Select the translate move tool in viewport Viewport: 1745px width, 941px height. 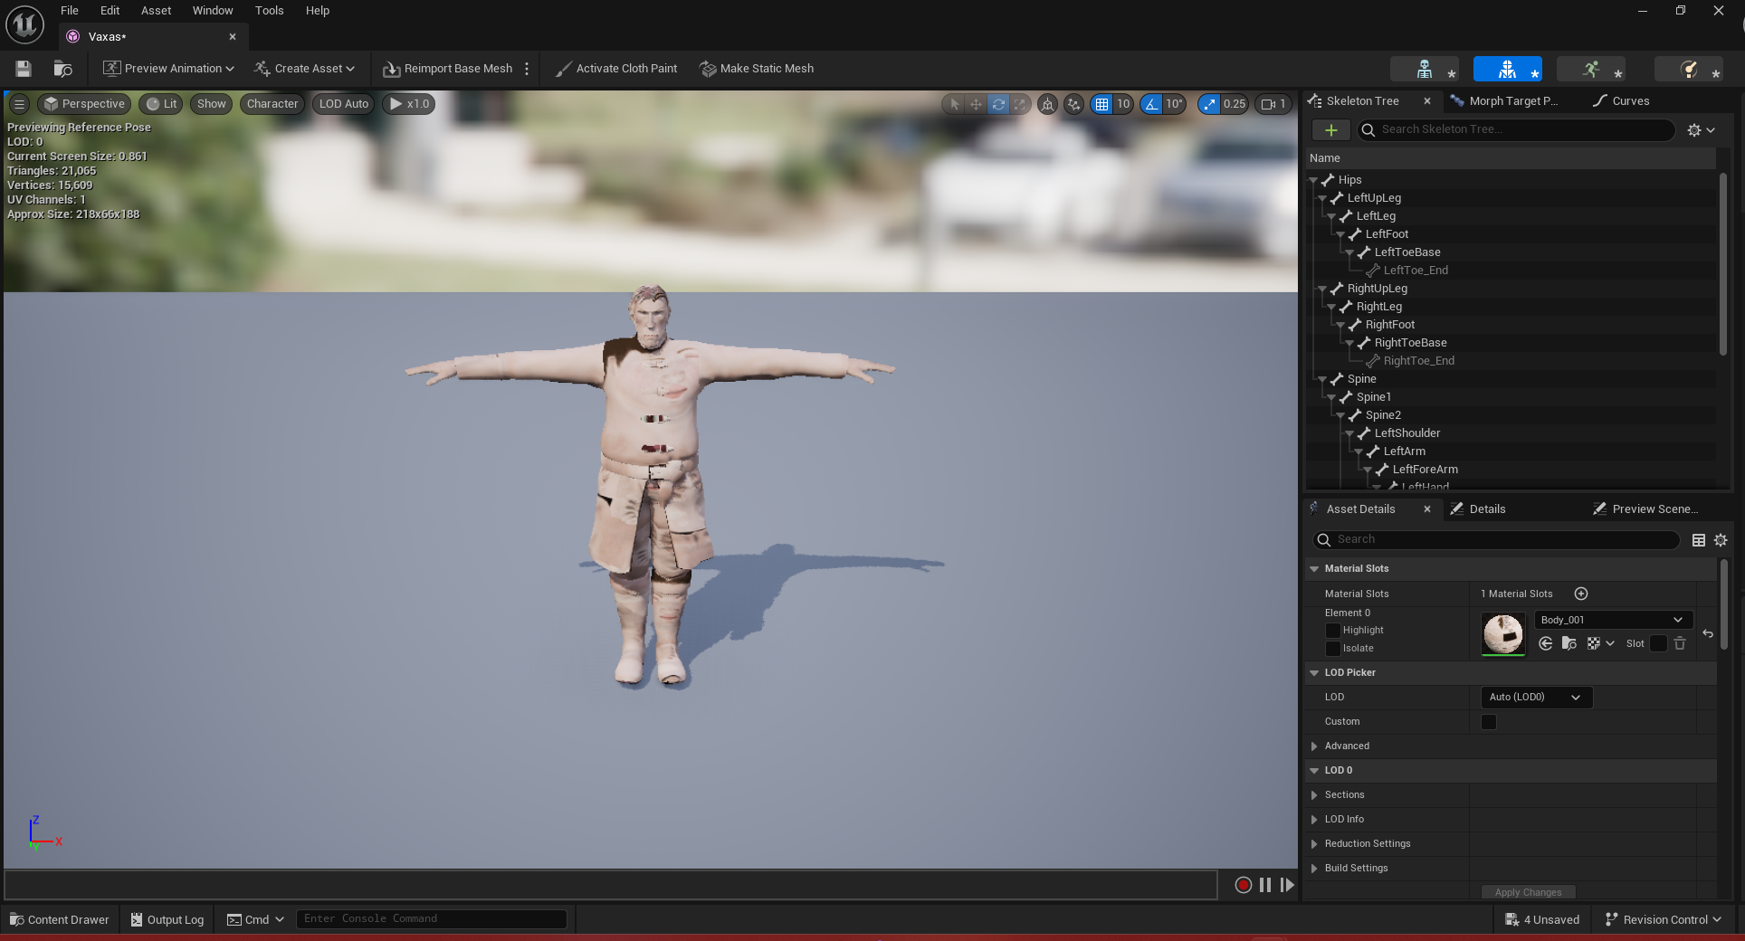click(x=976, y=104)
